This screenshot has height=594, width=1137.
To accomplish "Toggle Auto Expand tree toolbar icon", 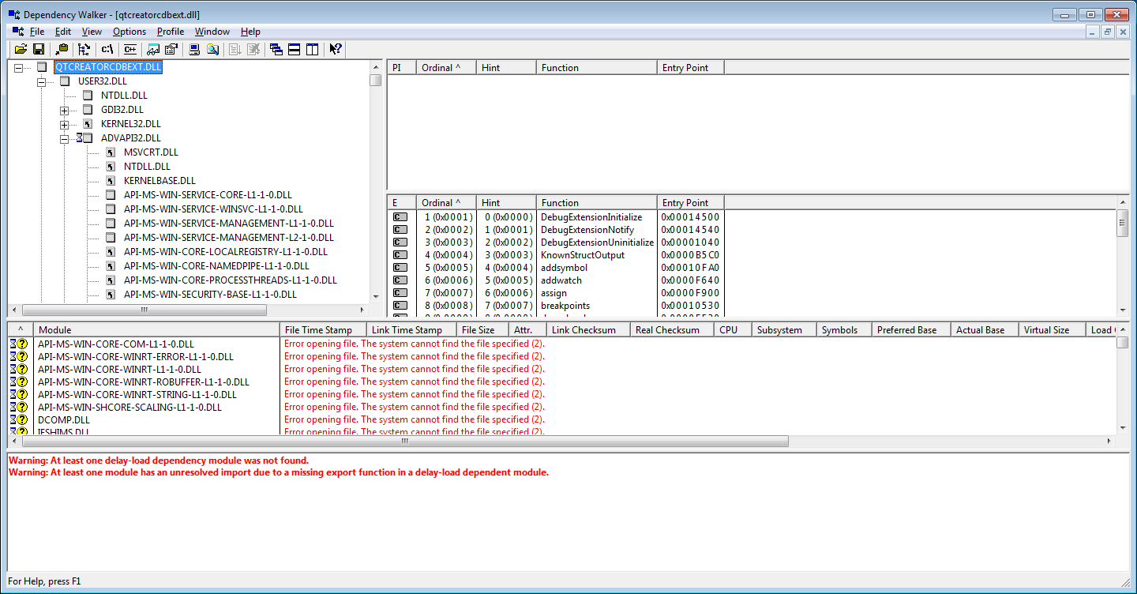I will pyautogui.click(x=84, y=49).
